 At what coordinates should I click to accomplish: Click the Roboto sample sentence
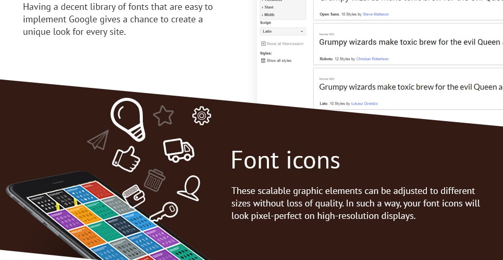click(411, 42)
